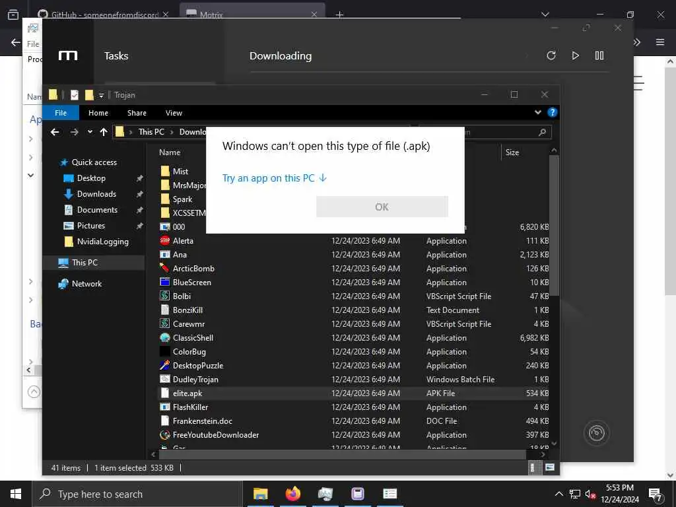Show hidden system tray icons

[x=558, y=494]
